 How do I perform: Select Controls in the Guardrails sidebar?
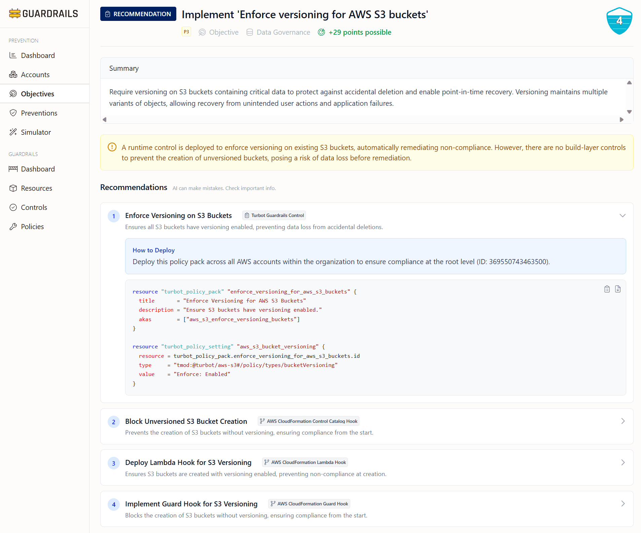point(34,207)
